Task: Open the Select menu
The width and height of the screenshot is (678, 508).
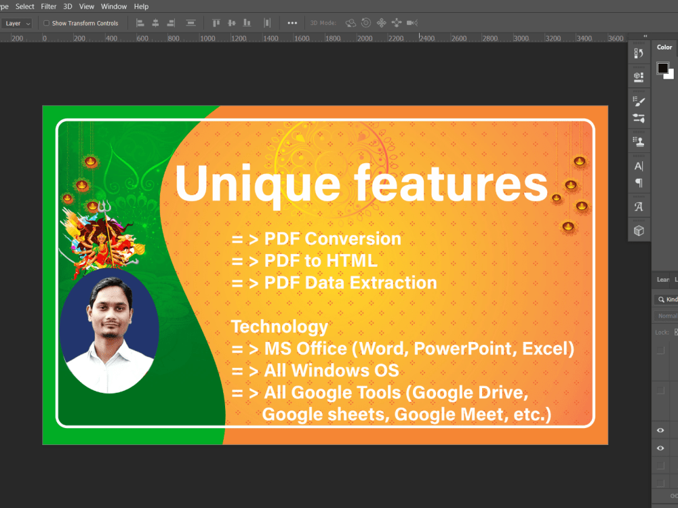Action: (24, 7)
